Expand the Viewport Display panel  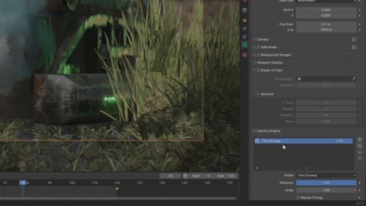(x=254, y=62)
